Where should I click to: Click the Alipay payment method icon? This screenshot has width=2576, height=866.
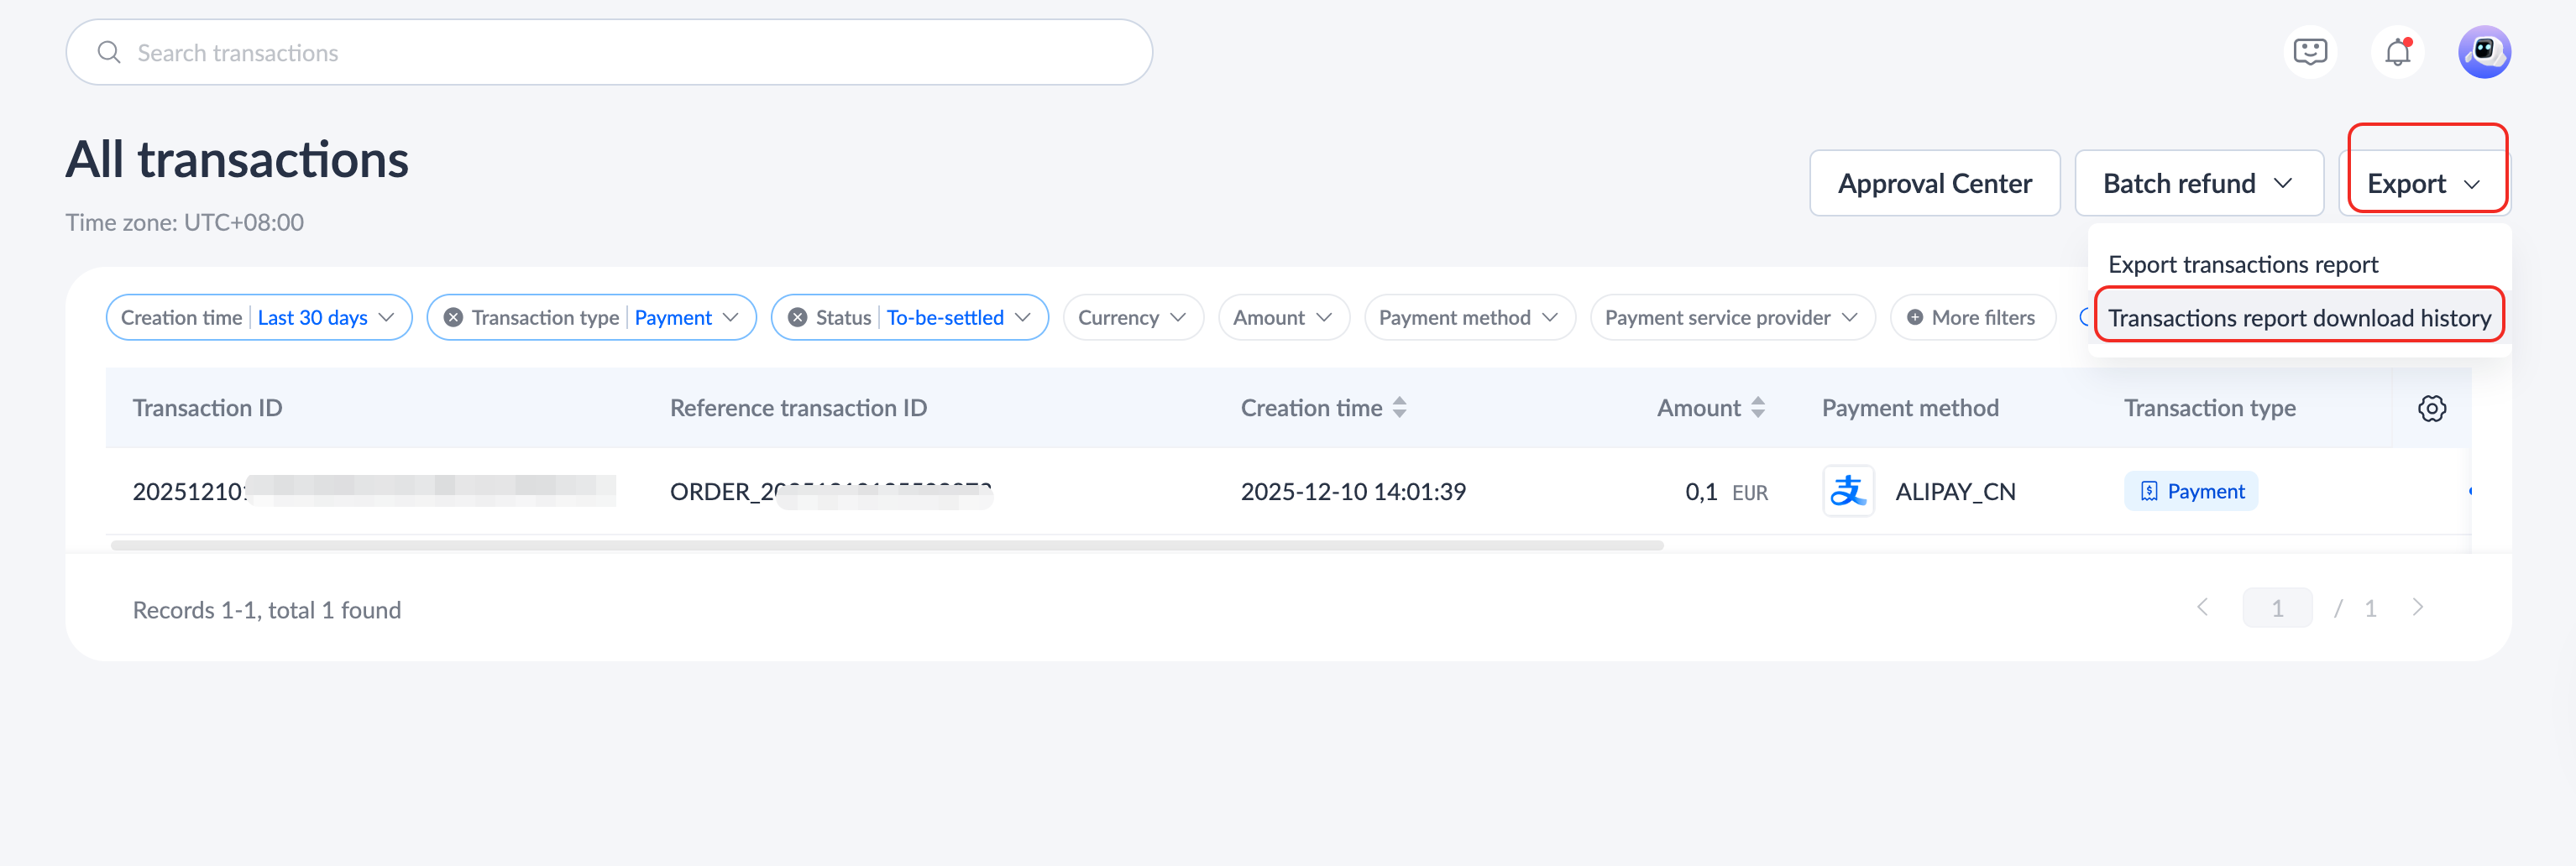pyautogui.click(x=1848, y=492)
